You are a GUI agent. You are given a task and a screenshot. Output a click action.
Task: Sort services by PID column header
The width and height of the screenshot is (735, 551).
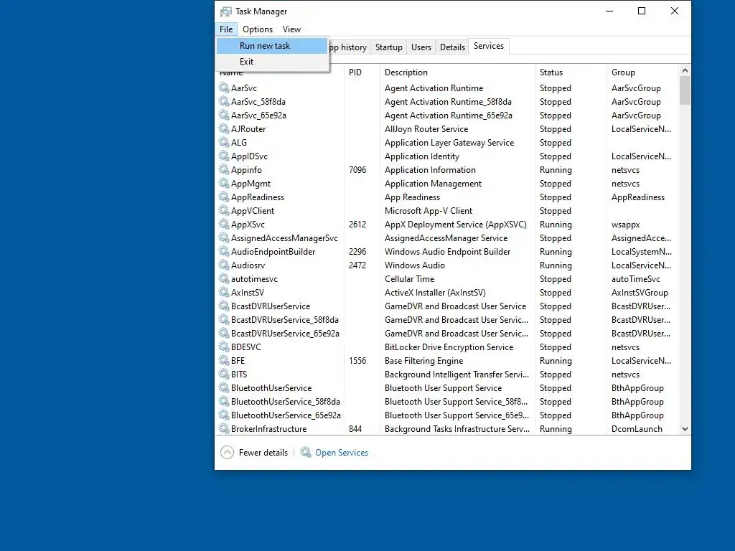pos(362,72)
